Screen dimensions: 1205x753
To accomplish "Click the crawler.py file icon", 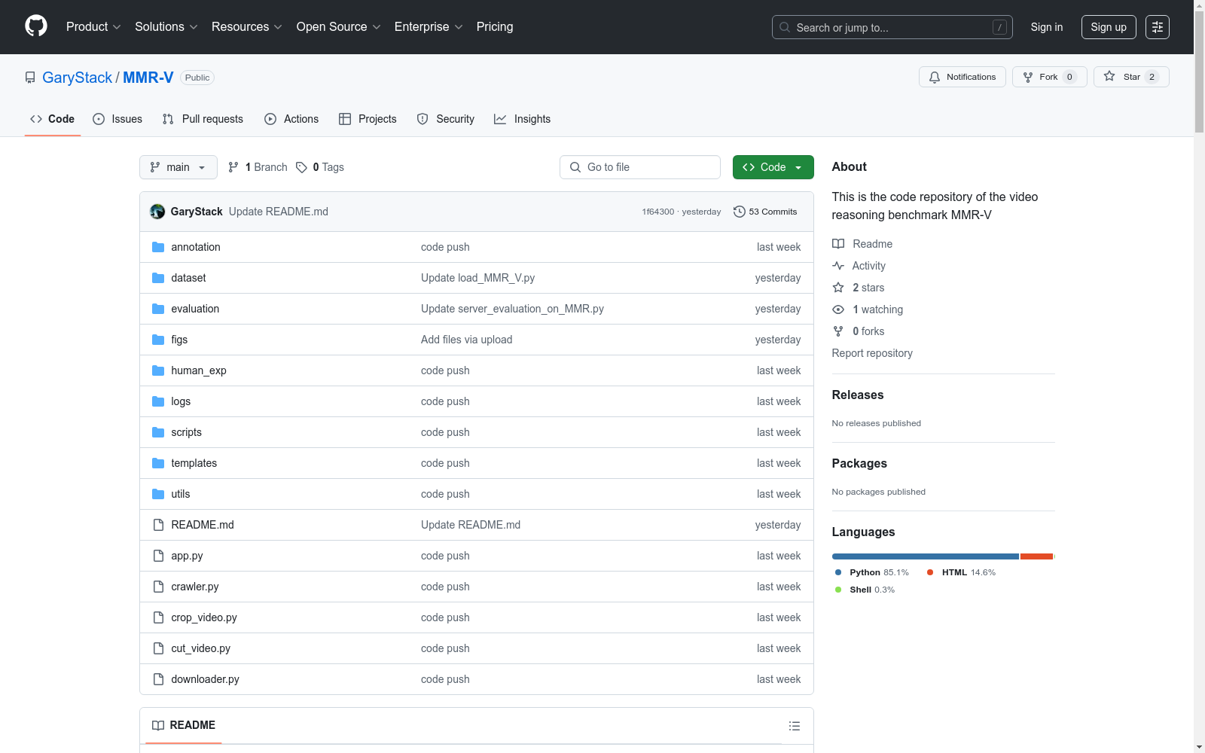I will (x=158, y=587).
